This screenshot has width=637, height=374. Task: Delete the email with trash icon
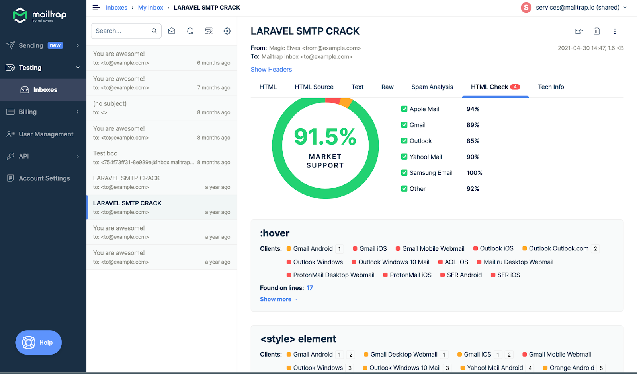coord(597,31)
